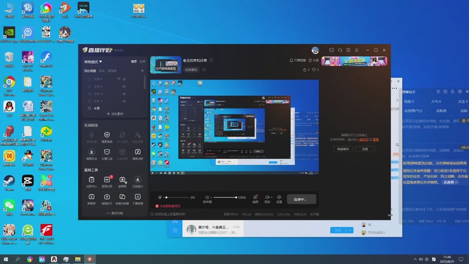Open the settings icon in 弹幕助手 header

[x=460, y=92]
